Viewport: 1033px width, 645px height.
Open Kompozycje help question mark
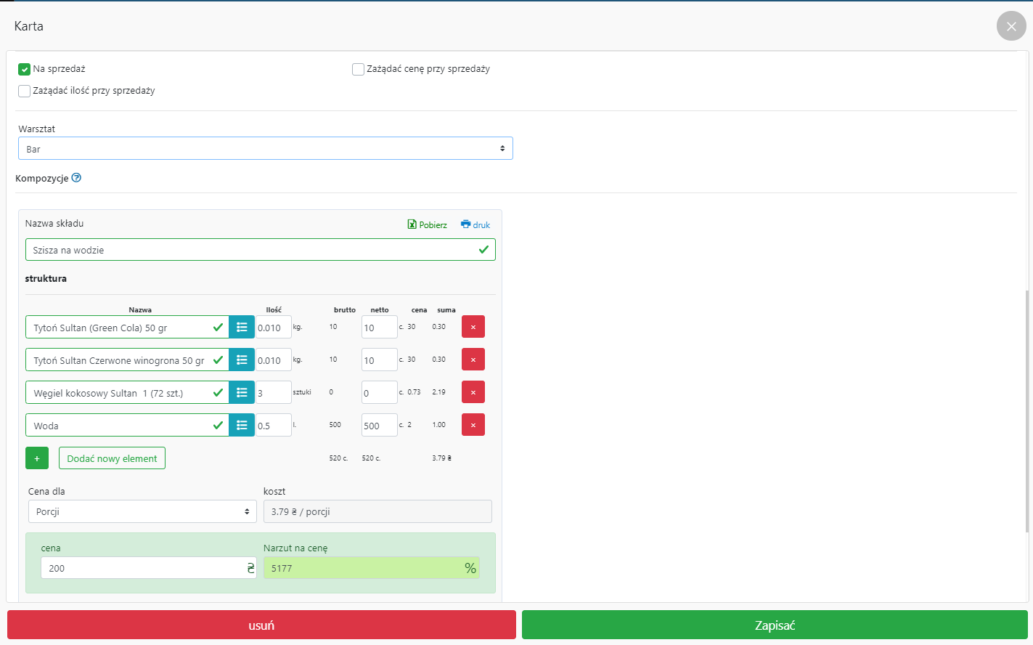(x=76, y=178)
